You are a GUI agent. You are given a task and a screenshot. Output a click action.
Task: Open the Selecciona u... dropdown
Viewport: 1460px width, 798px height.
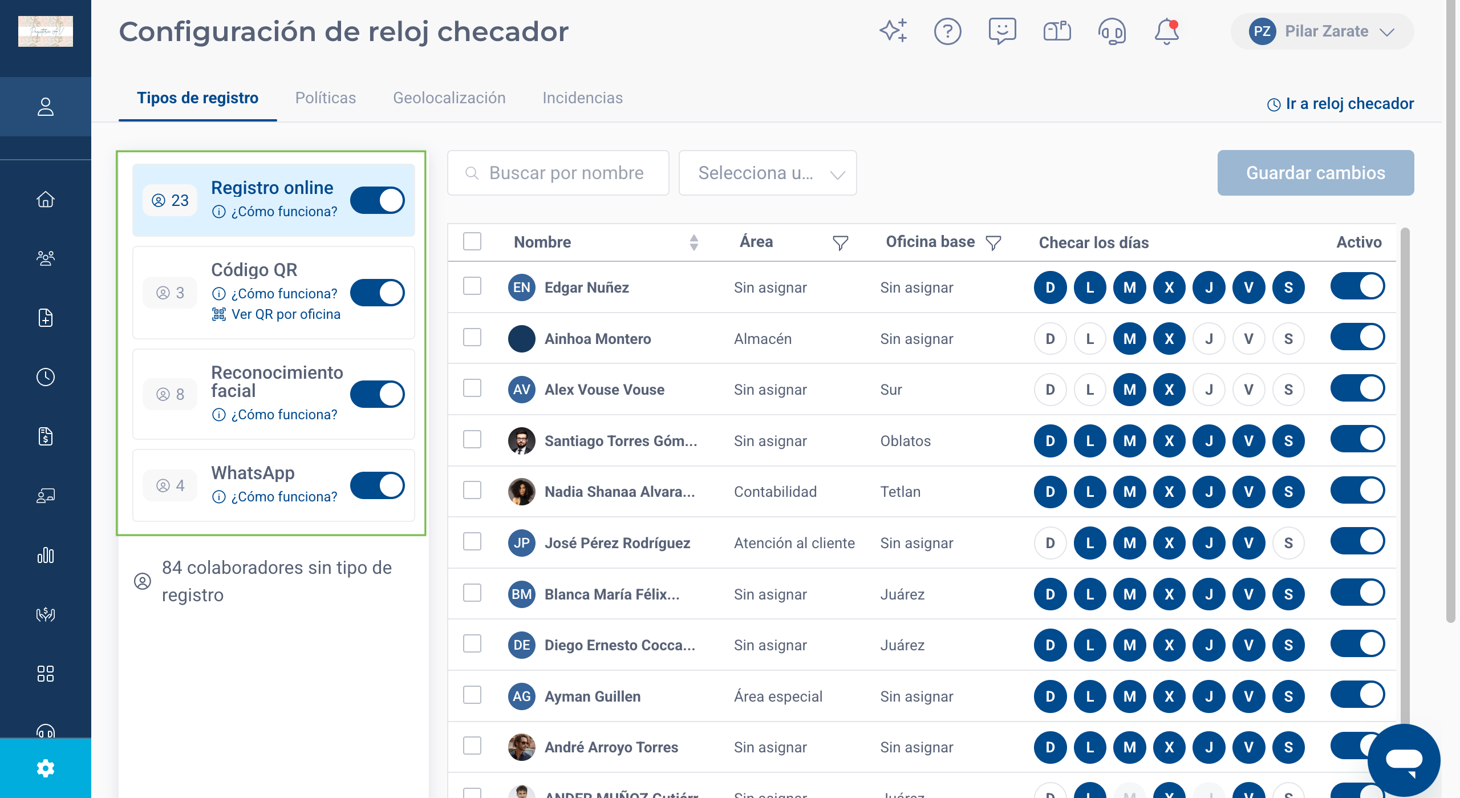pyautogui.click(x=768, y=173)
